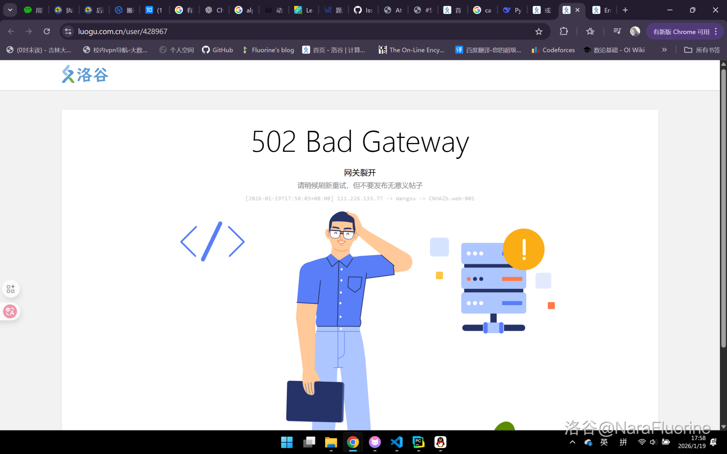Click the Luogu logo in page header
Image resolution: width=727 pixels, height=454 pixels.
click(85, 74)
